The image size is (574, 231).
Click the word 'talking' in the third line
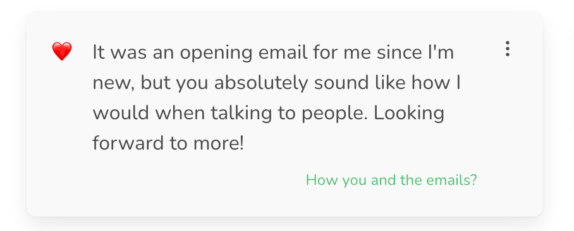[241, 114]
